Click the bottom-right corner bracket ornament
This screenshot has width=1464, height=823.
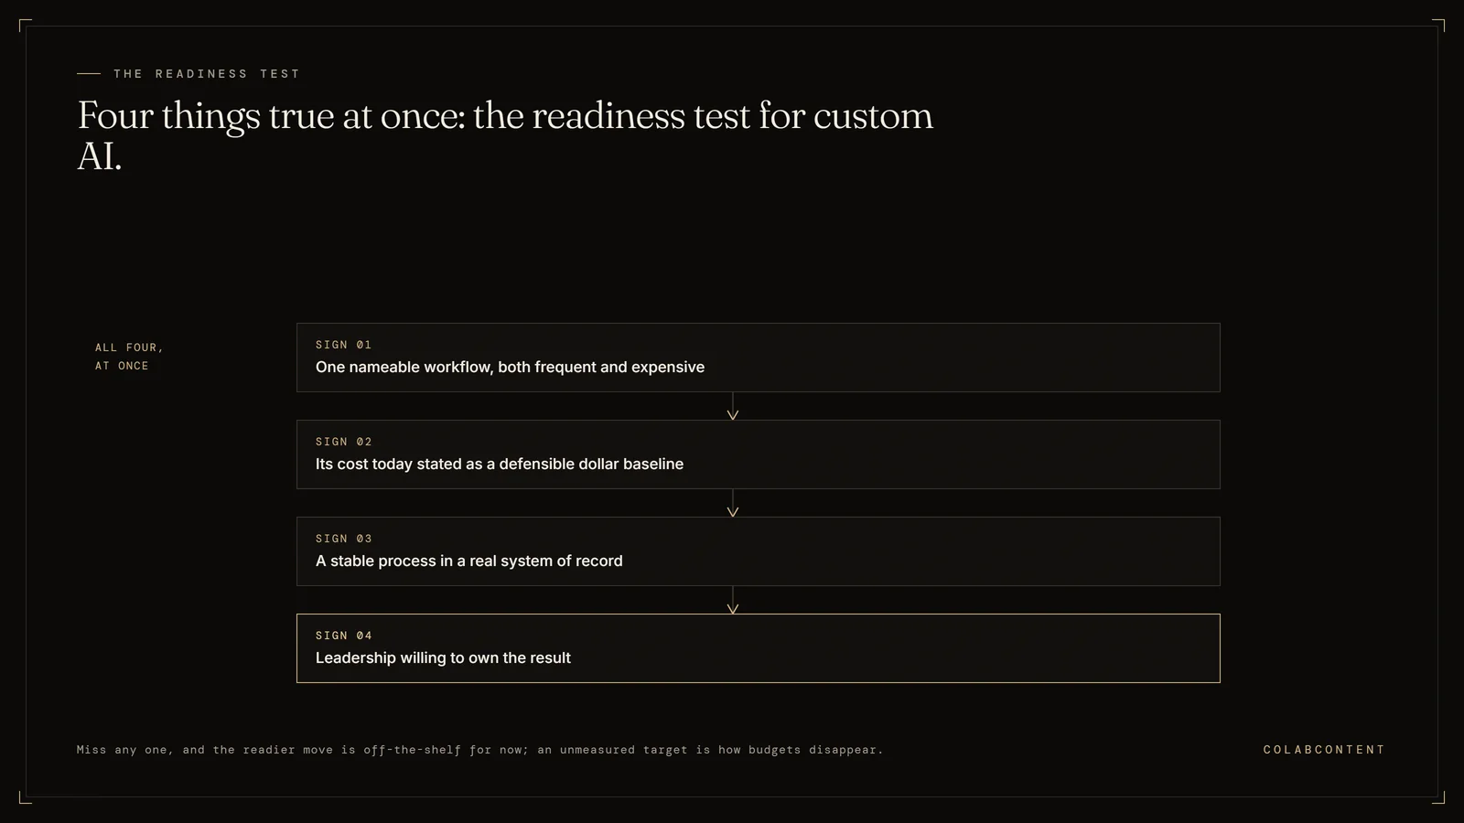pyautogui.click(x=1438, y=797)
